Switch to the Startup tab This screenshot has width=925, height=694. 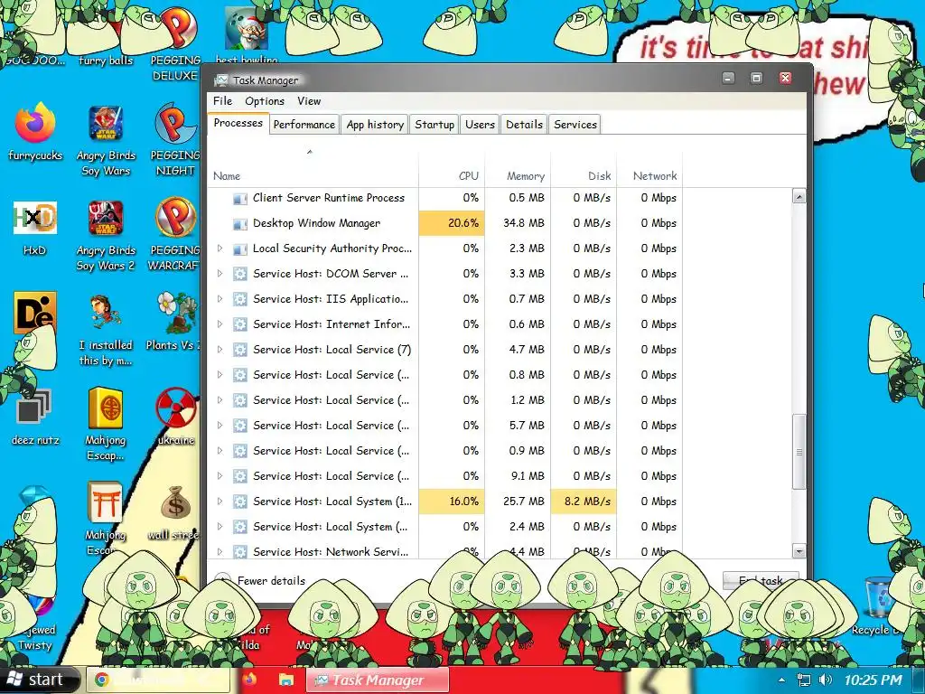point(434,125)
